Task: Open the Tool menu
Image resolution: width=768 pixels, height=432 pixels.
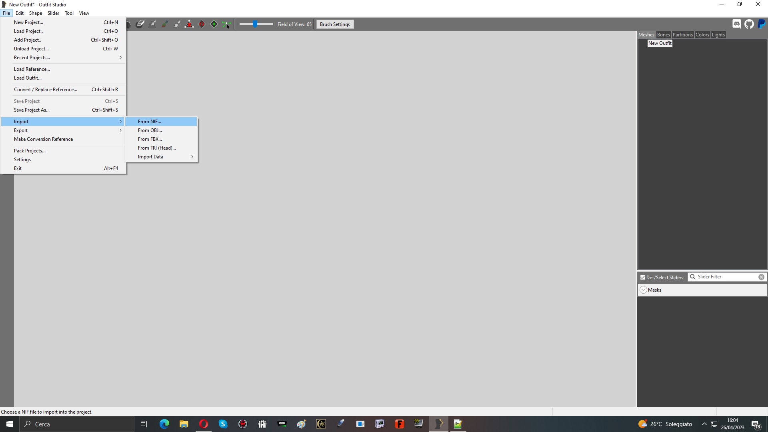Action: pos(69,13)
